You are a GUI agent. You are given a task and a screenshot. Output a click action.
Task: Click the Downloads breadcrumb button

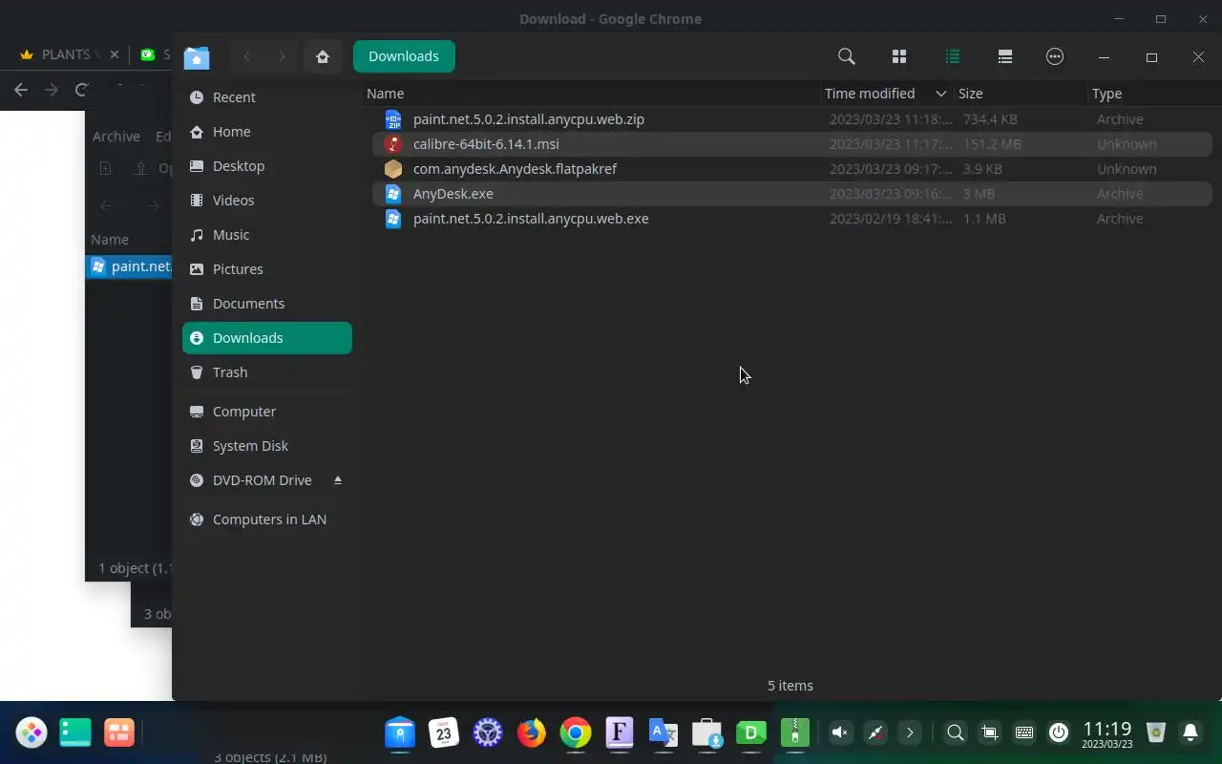click(x=404, y=56)
